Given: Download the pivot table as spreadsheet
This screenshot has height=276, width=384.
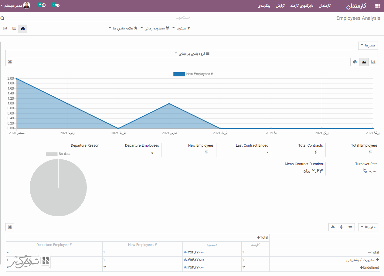Looking at the screenshot, I should pyautogui.click(x=333, y=227).
